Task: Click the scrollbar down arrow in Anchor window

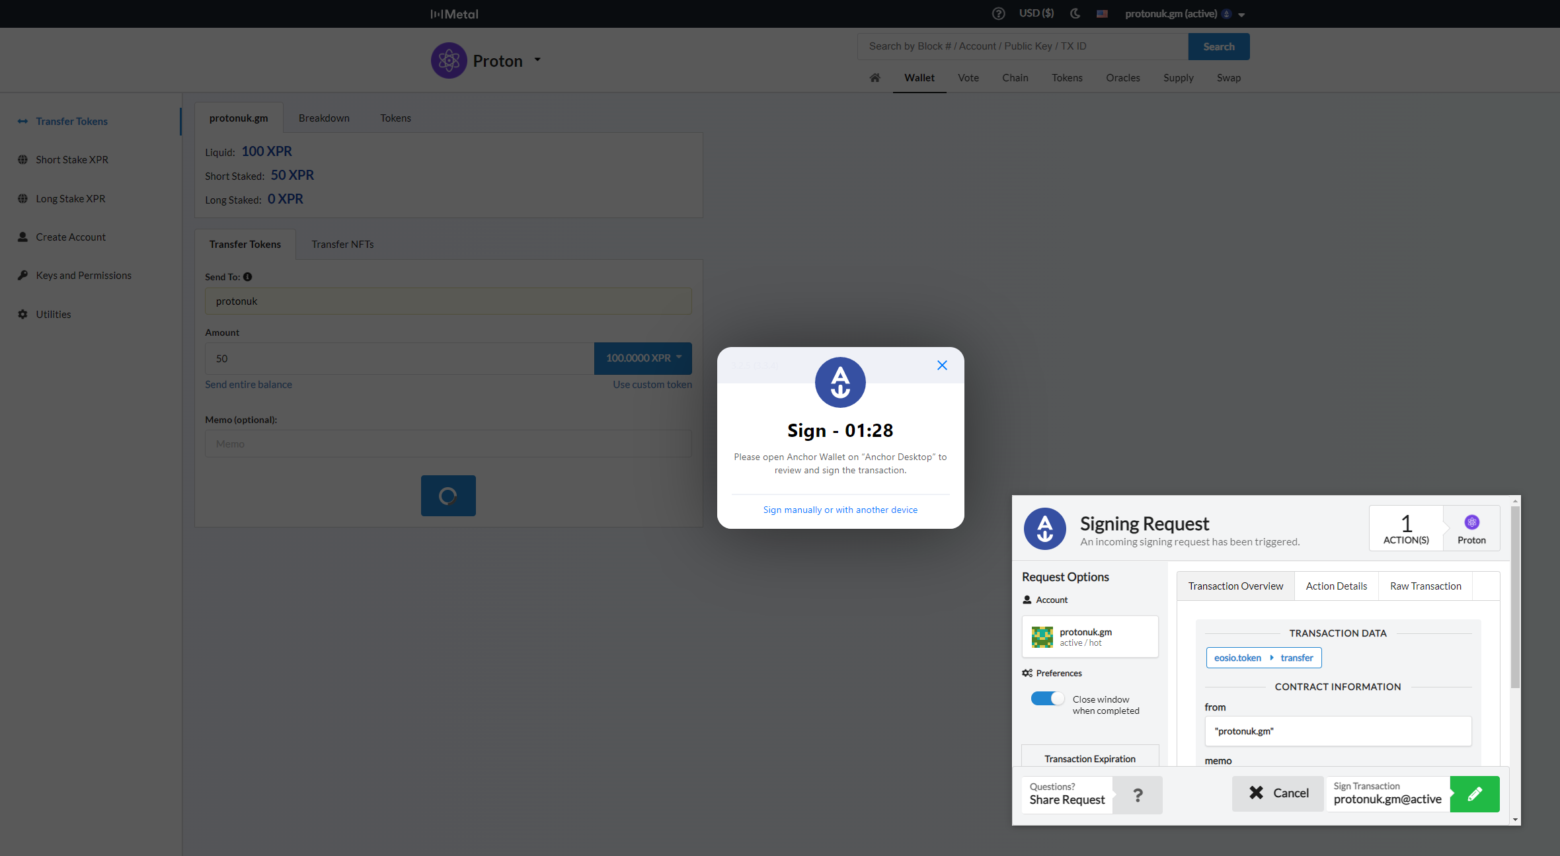Action: coord(1515,820)
